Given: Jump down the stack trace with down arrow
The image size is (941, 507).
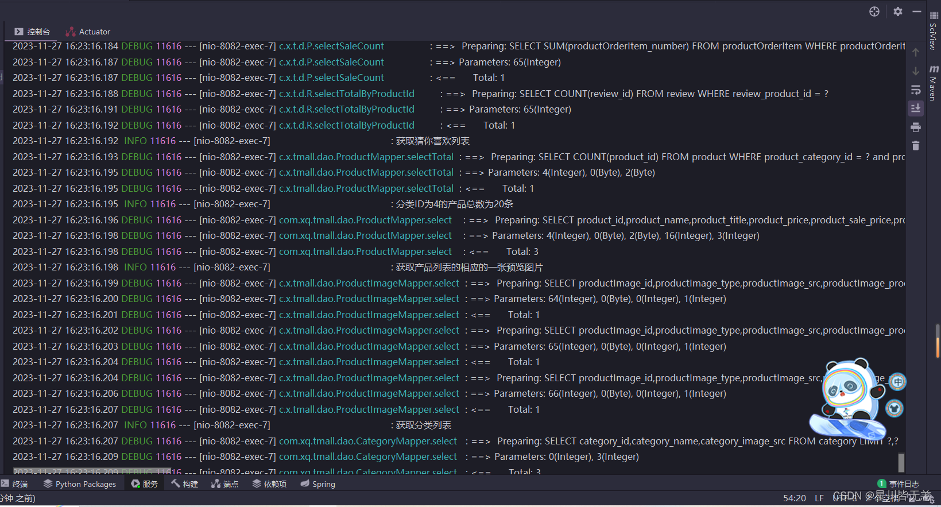Looking at the screenshot, I should pos(916,71).
